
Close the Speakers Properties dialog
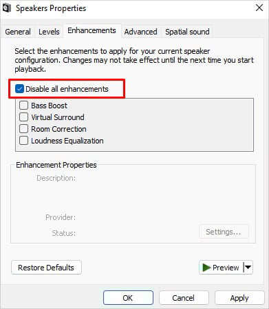tap(259, 8)
